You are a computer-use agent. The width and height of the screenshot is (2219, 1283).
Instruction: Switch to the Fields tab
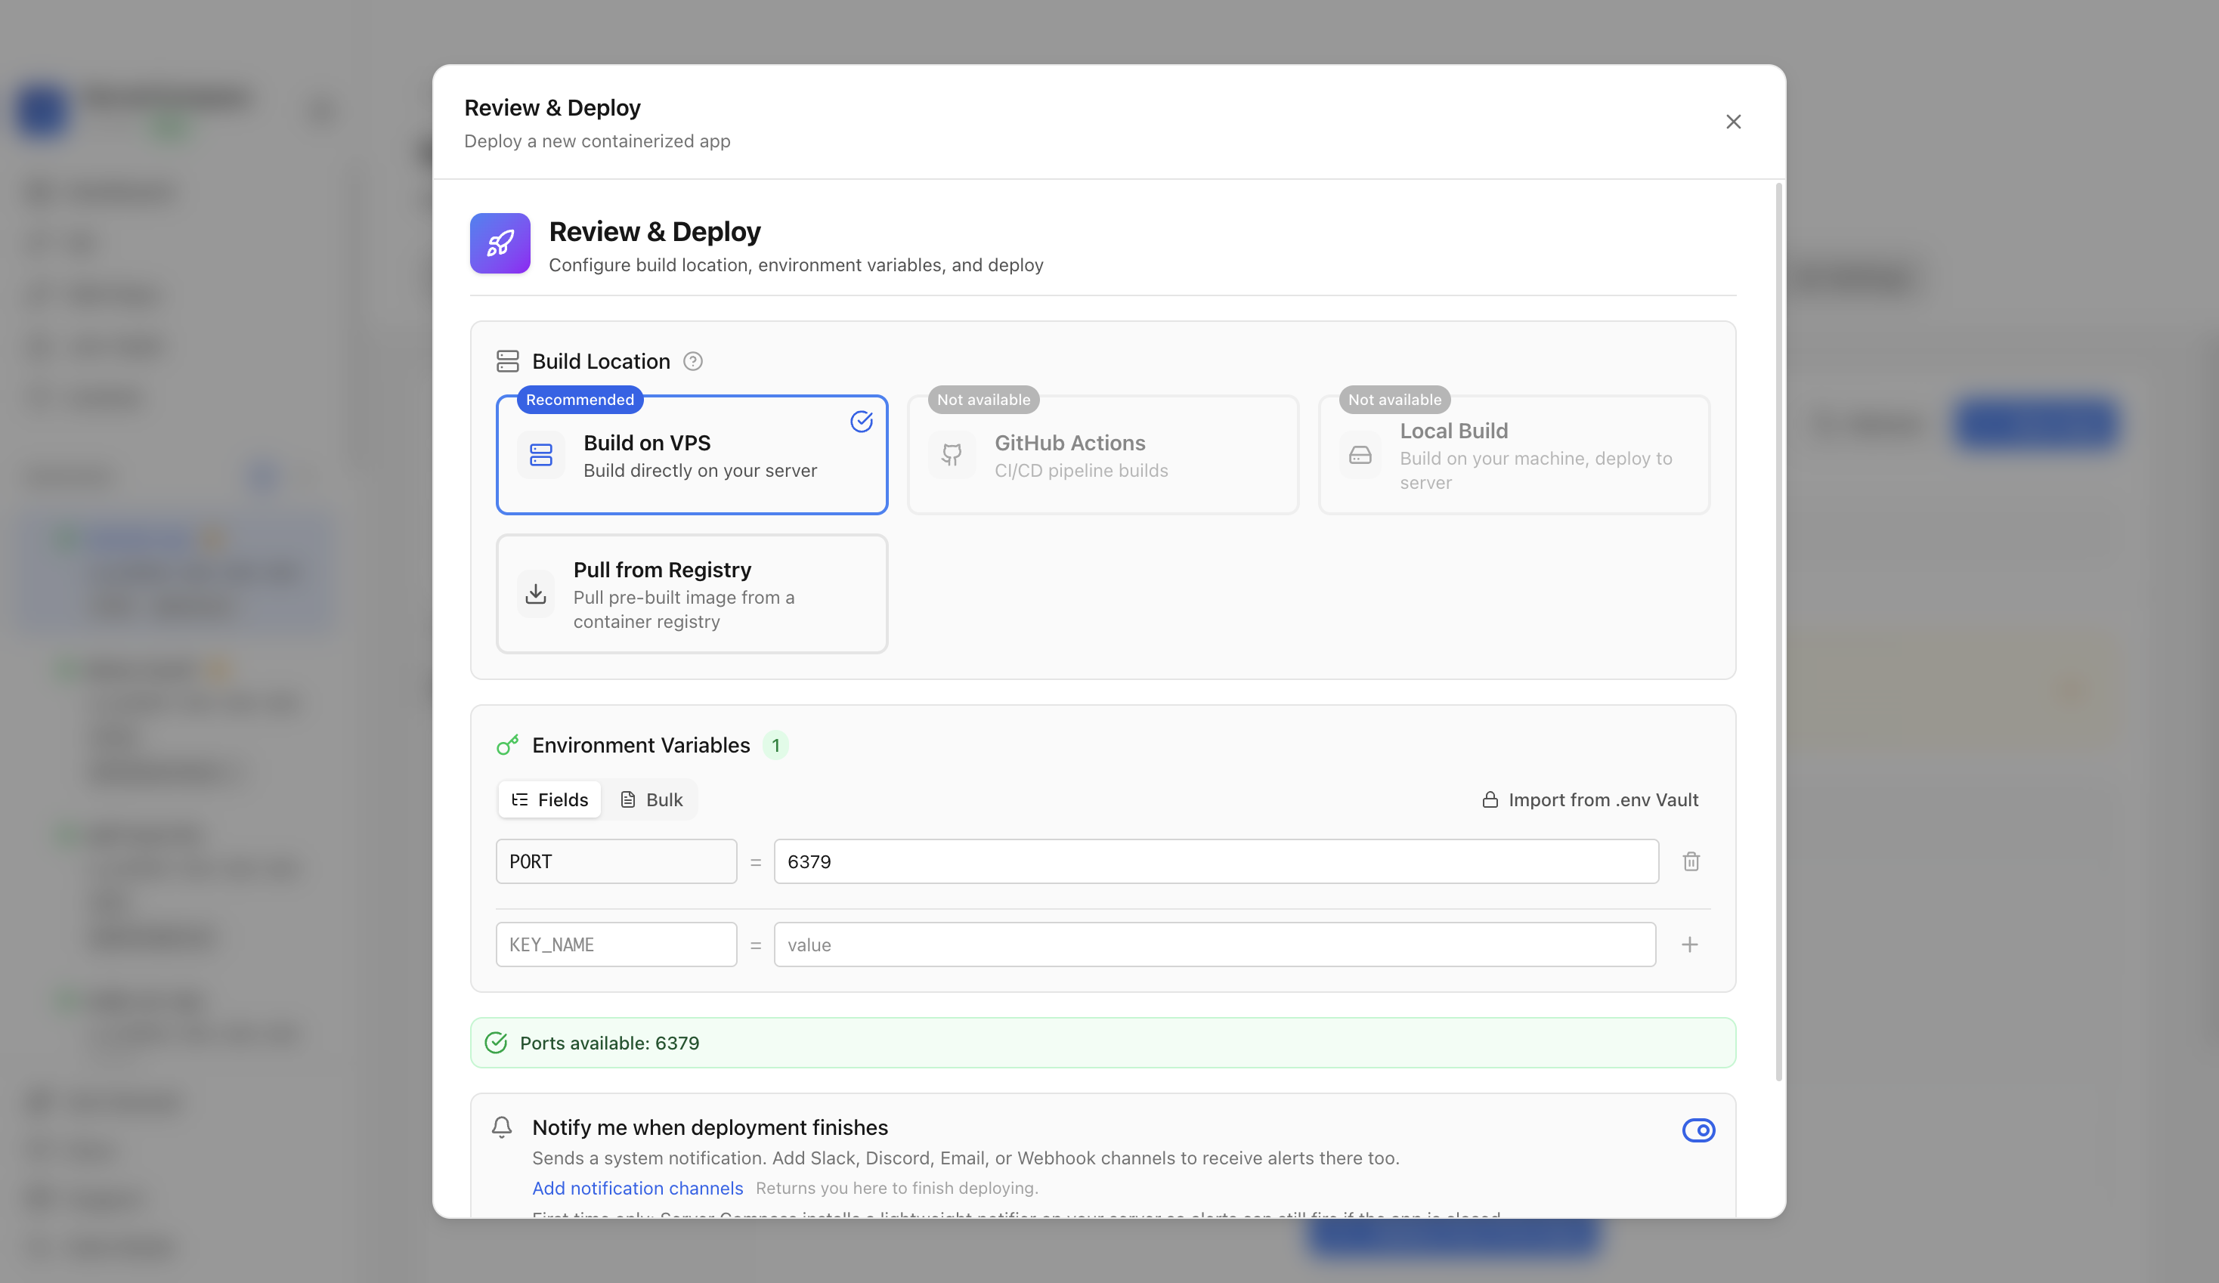pos(550,799)
